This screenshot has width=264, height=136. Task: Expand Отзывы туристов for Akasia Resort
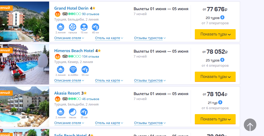tap(150, 123)
